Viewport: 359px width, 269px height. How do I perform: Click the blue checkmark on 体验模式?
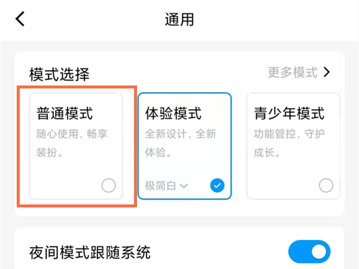tap(217, 185)
